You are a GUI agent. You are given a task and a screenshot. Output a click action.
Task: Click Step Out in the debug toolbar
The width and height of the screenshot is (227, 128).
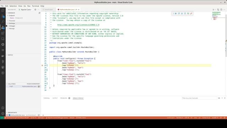pos(185,14)
